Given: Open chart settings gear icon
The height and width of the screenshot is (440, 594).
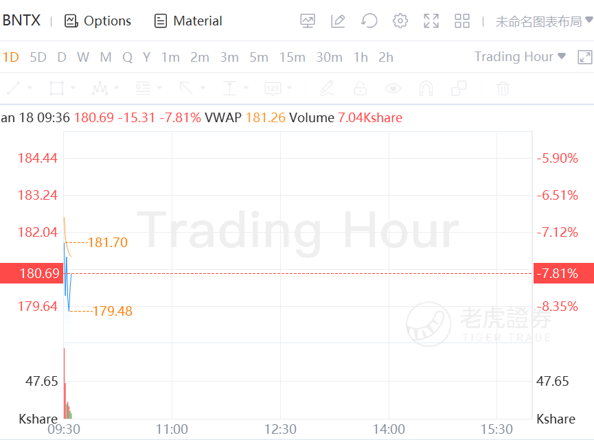Looking at the screenshot, I should click(400, 21).
